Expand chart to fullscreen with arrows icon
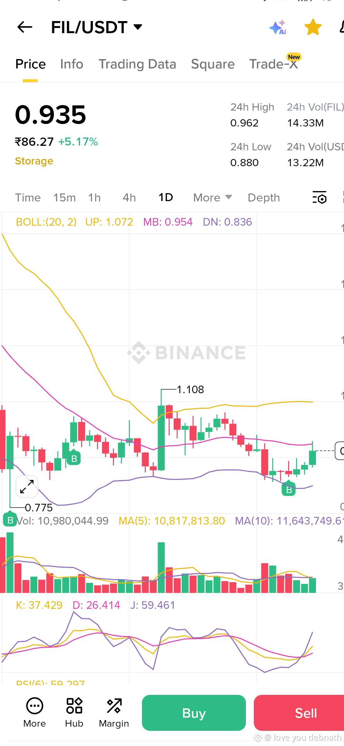The width and height of the screenshot is (344, 746). (x=27, y=487)
